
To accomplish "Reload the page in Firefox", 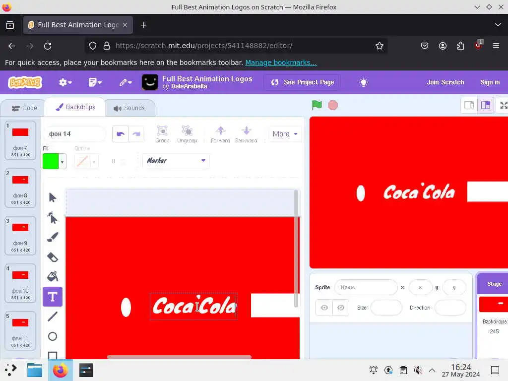I will 48,46.
